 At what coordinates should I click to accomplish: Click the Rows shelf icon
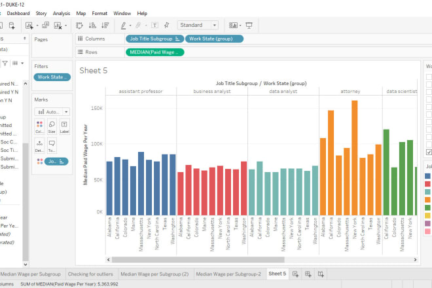click(80, 52)
